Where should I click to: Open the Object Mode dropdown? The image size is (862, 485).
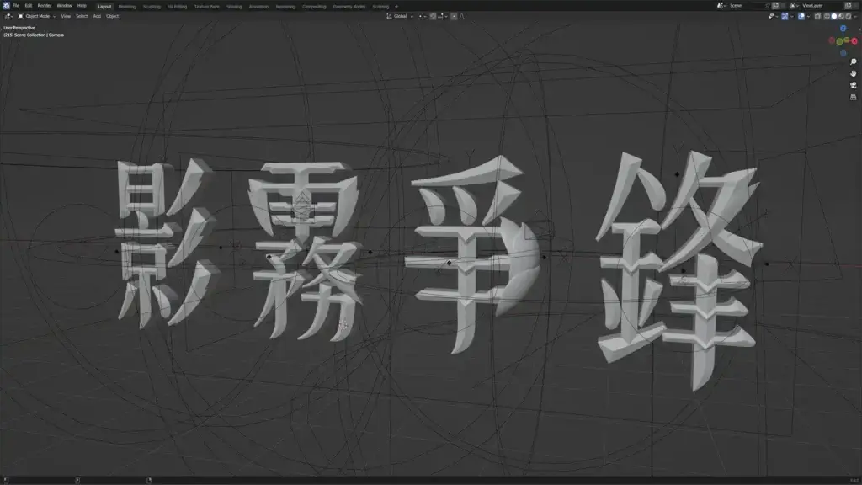point(37,16)
